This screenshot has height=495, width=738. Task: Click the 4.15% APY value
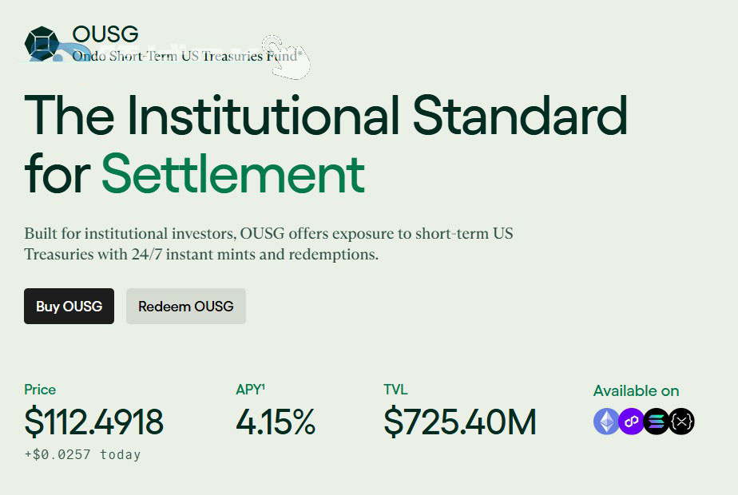276,422
